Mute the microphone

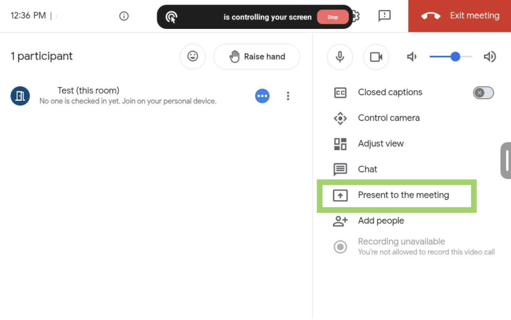pos(340,57)
